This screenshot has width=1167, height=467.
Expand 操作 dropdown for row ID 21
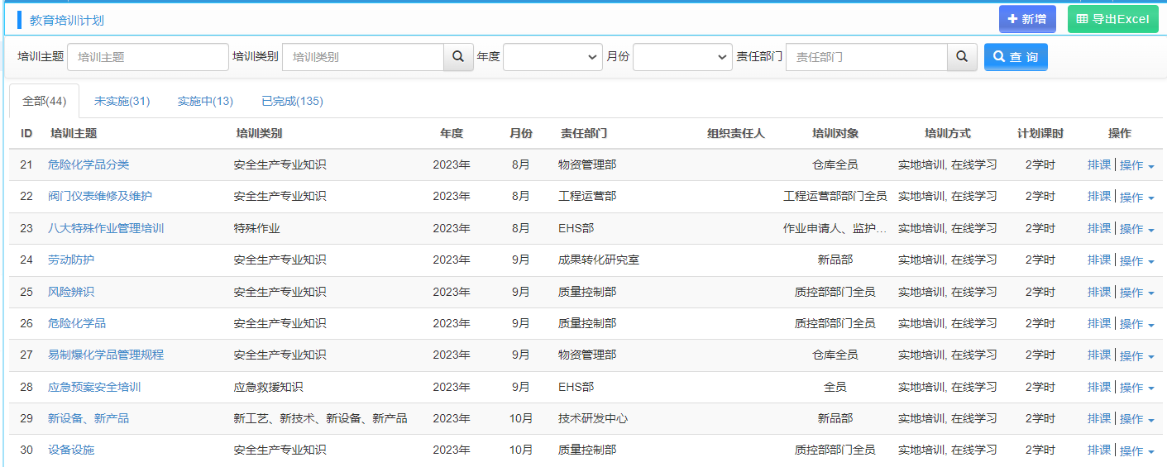[x=1137, y=165]
